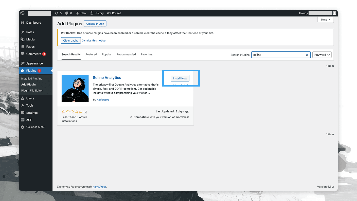Click the ACF sidebar icon
357x201 pixels.
(23, 120)
